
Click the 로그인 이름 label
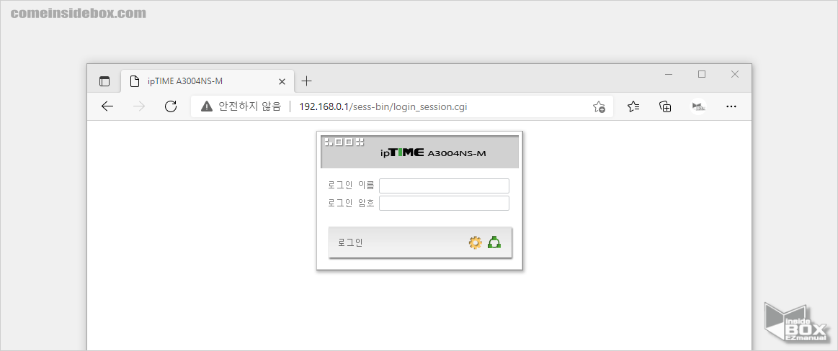pos(351,186)
